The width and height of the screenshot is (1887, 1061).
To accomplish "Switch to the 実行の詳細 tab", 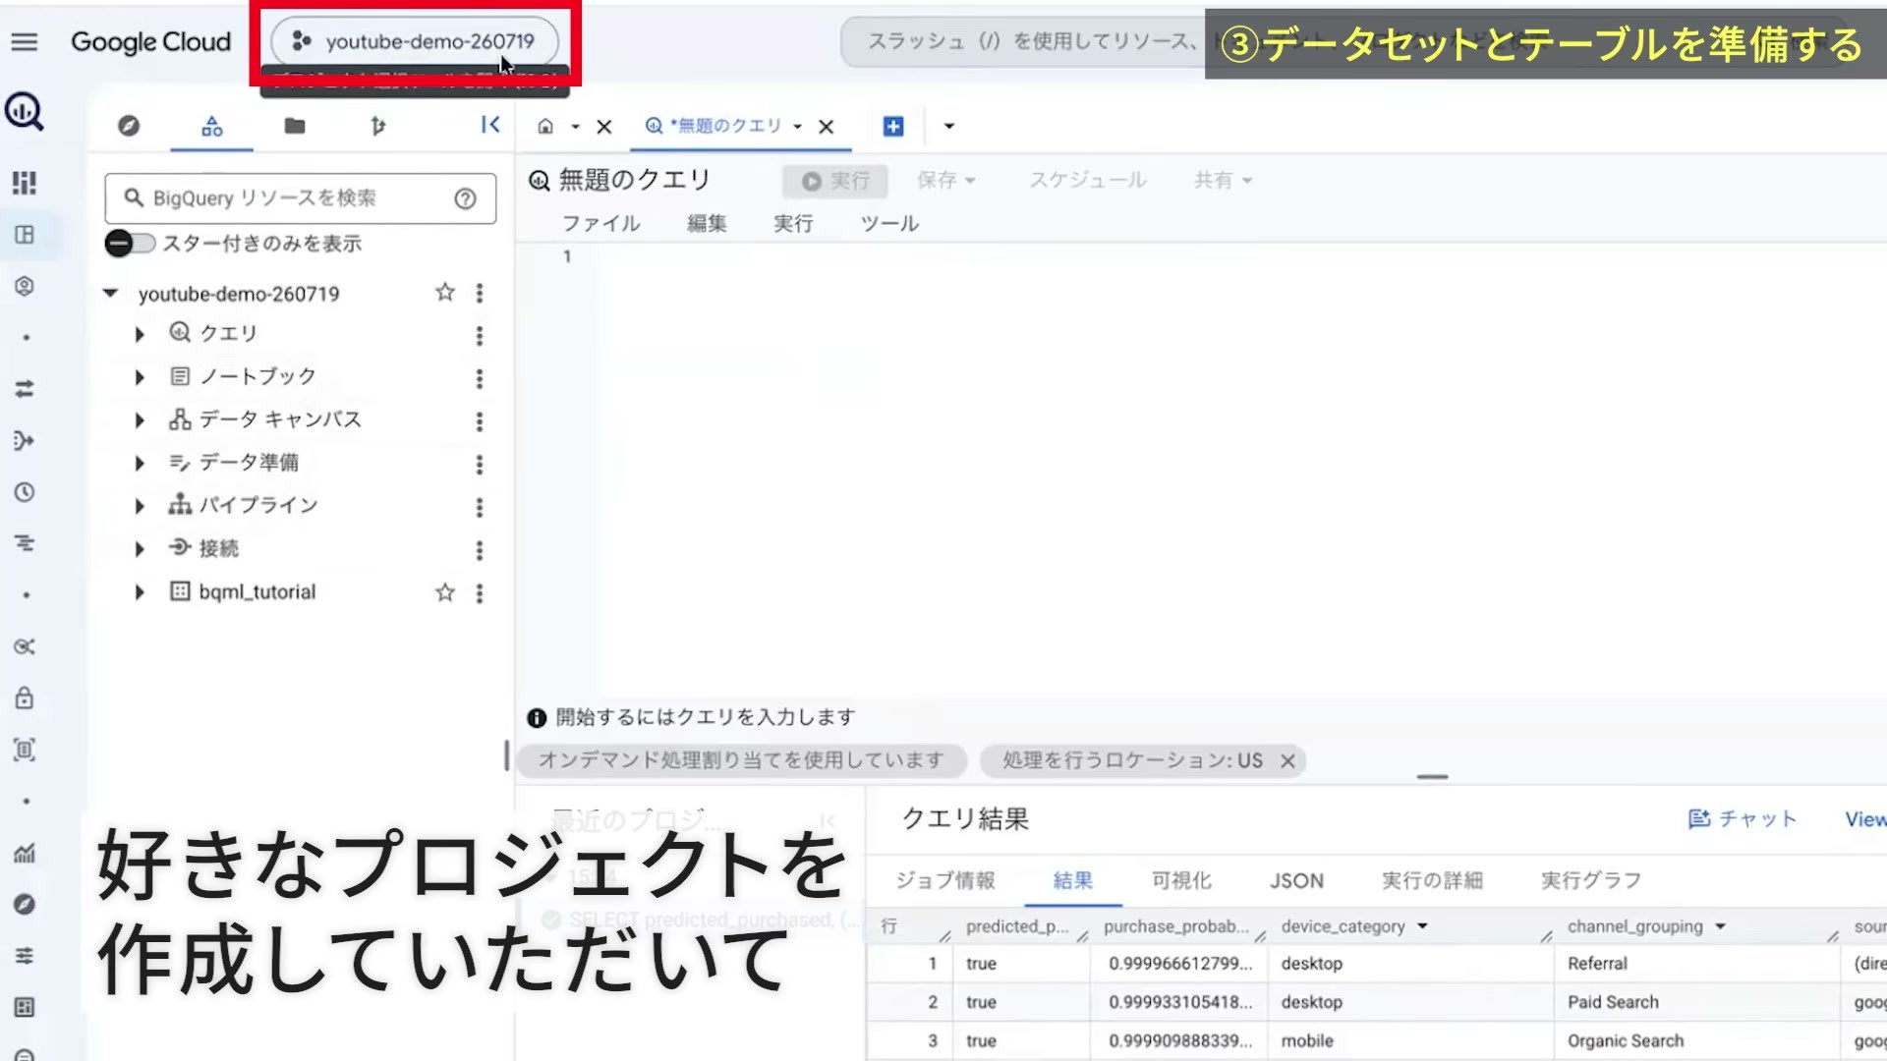I will pos(1432,880).
